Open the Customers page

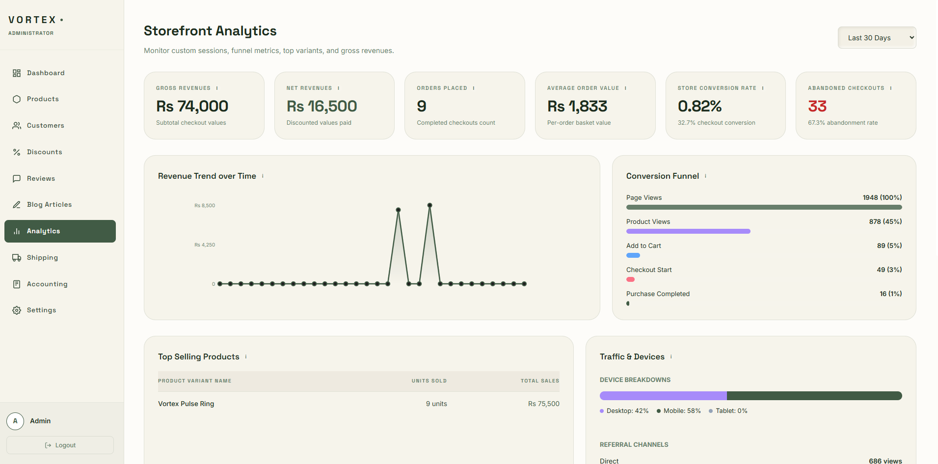60,126
